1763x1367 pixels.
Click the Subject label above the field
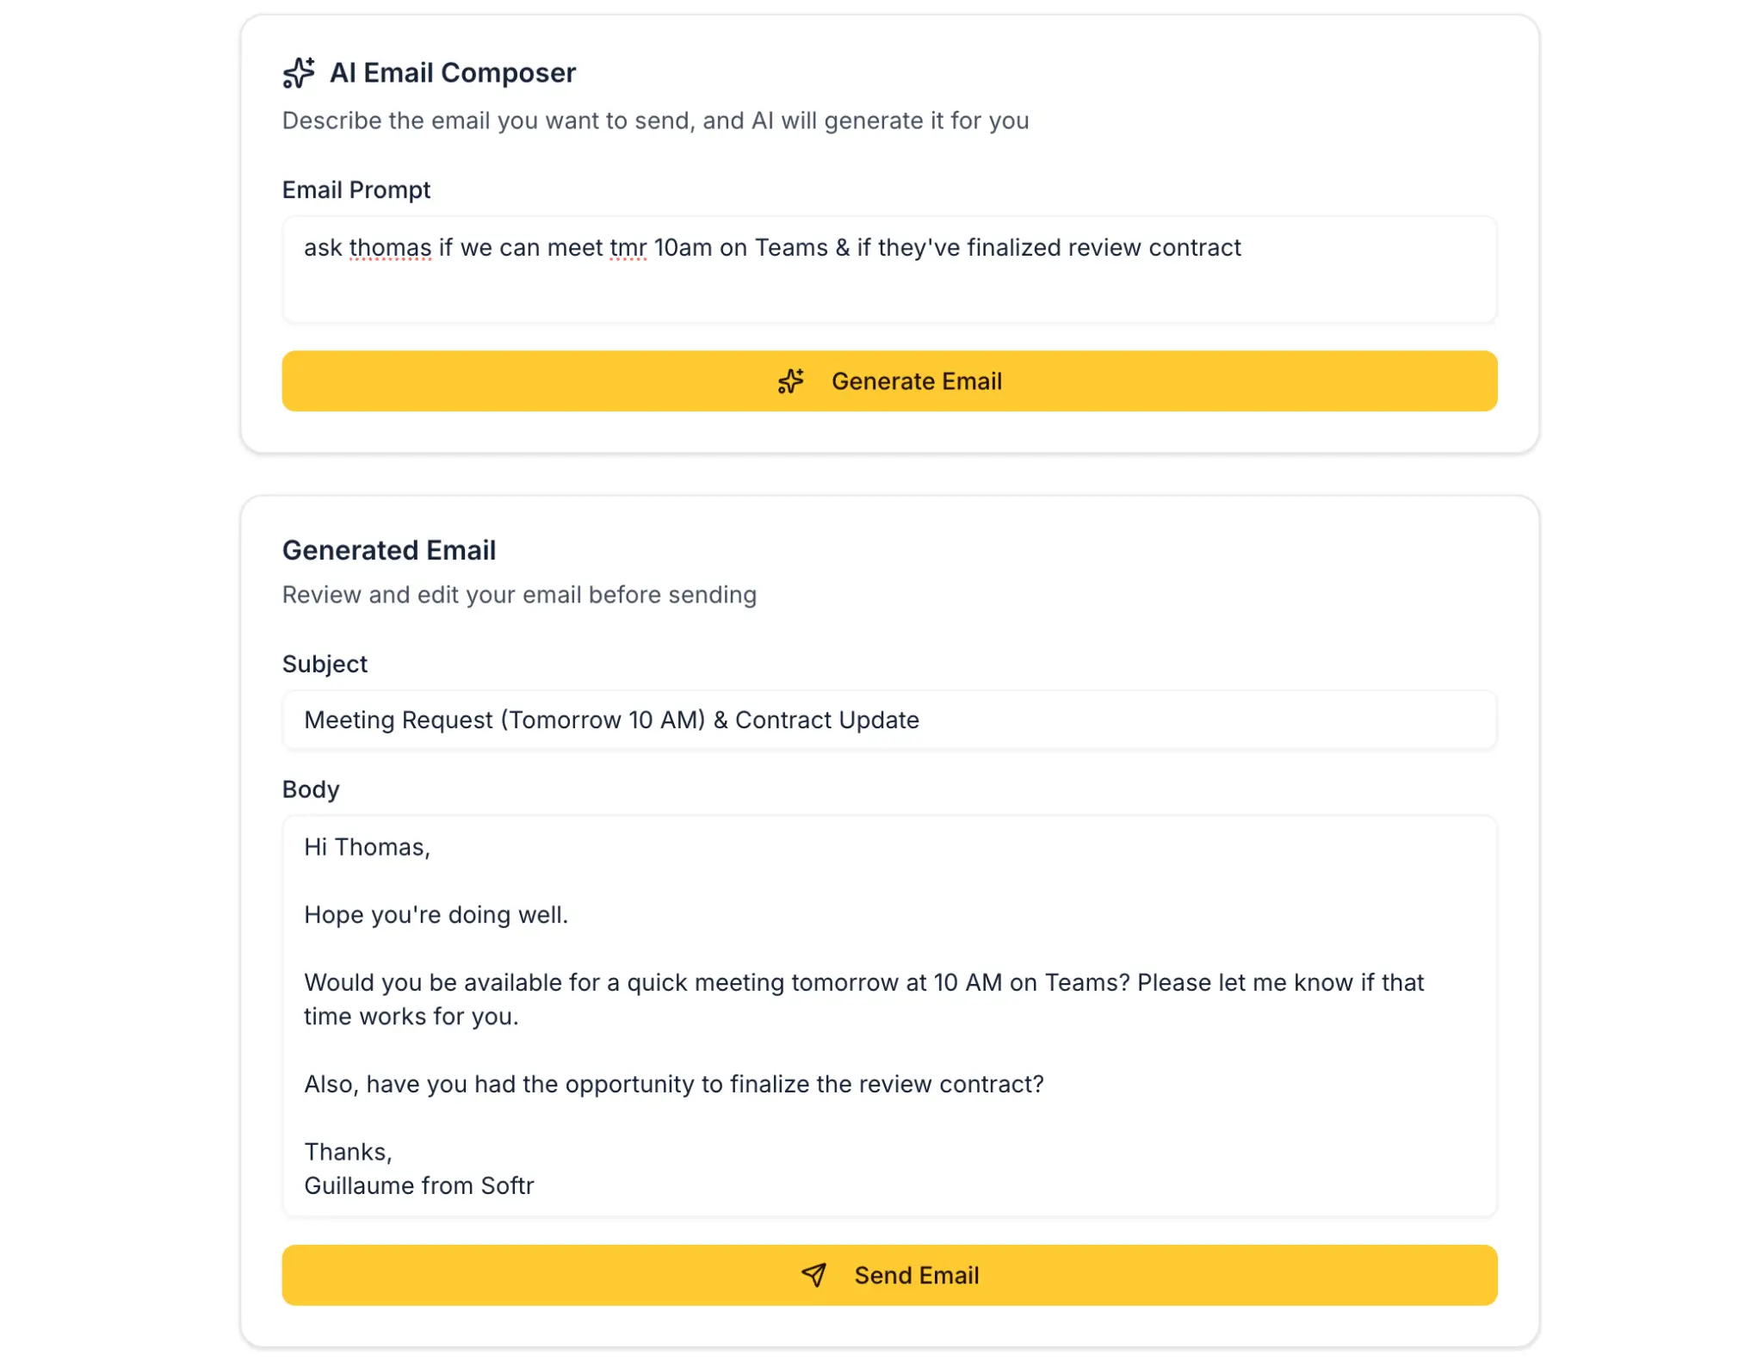(324, 663)
